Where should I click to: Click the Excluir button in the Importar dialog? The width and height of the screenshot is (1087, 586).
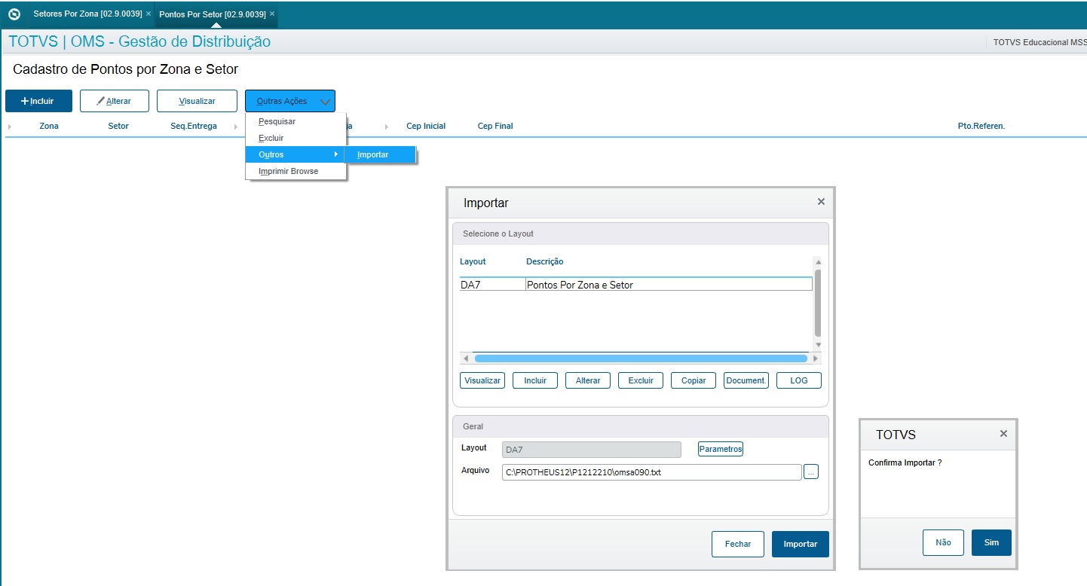point(641,380)
